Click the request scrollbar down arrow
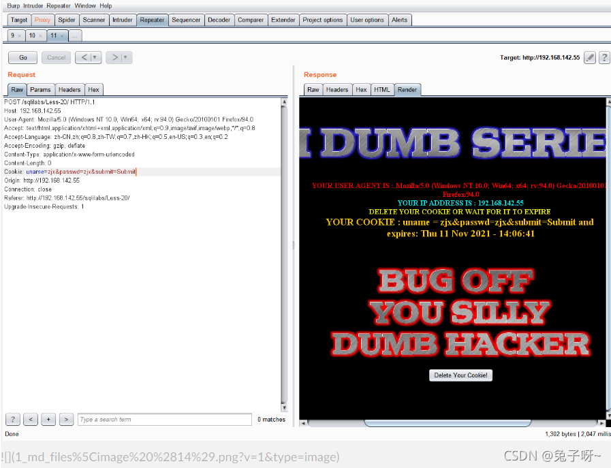 [284, 407]
